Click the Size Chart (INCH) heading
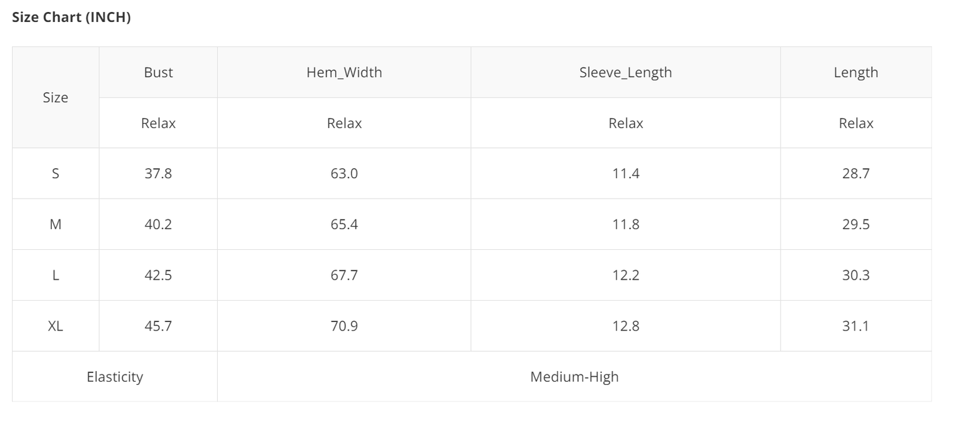959x430 pixels. [72, 18]
